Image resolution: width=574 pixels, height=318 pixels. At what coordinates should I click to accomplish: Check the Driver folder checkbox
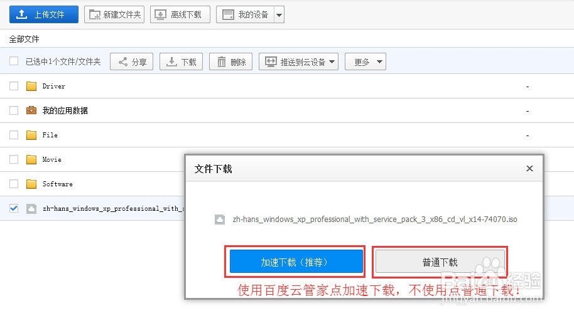pyautogui.click(x=14, y=86)
